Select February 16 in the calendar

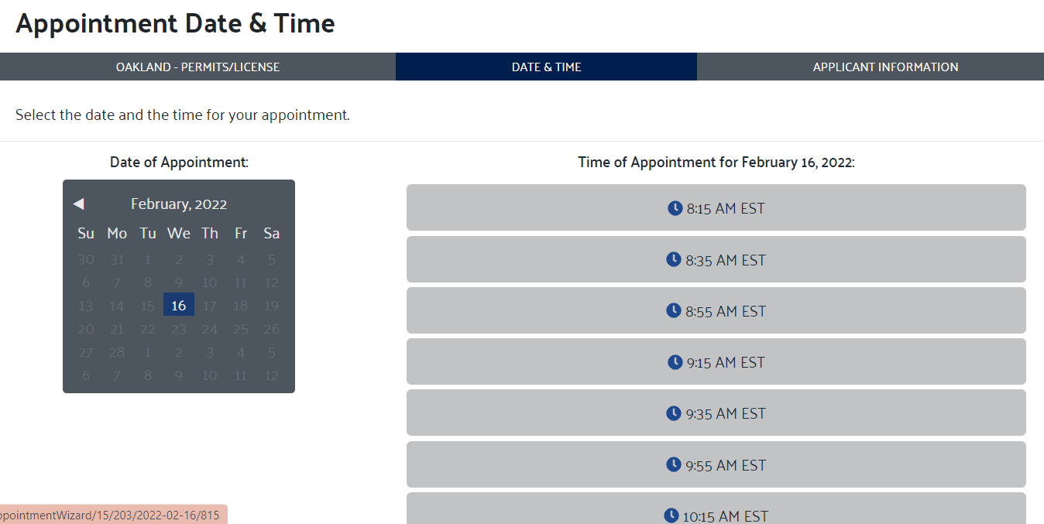click(x=179, y=305)
